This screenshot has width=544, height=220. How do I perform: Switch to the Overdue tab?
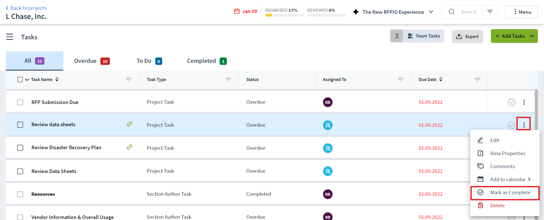tap(92, 61)
